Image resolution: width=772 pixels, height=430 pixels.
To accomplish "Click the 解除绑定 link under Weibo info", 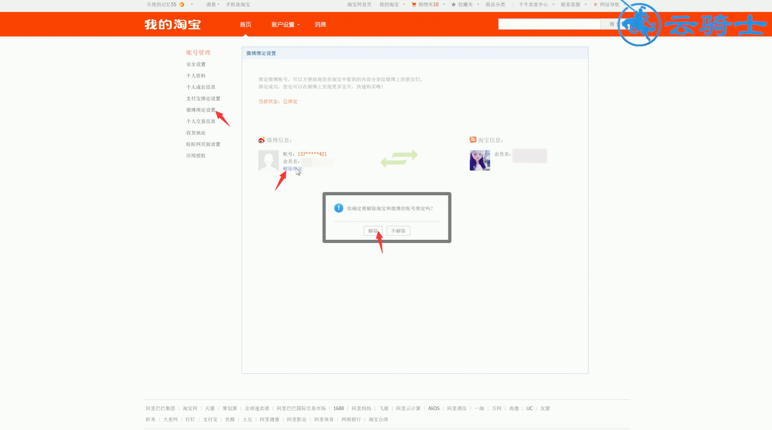I will click(292, 169).
